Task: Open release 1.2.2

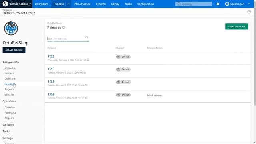Action: coord(51,56)
